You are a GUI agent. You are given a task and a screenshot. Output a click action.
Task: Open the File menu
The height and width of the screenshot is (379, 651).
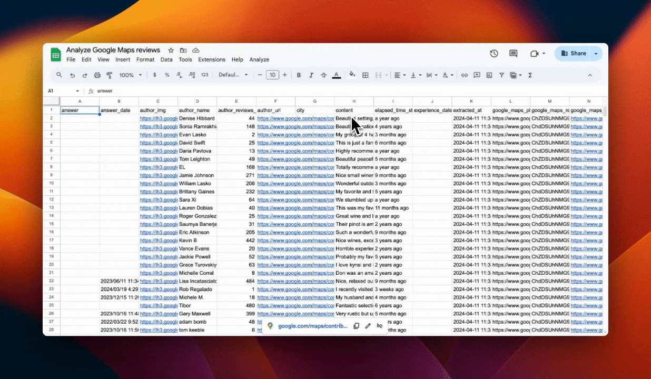(71, 59)
